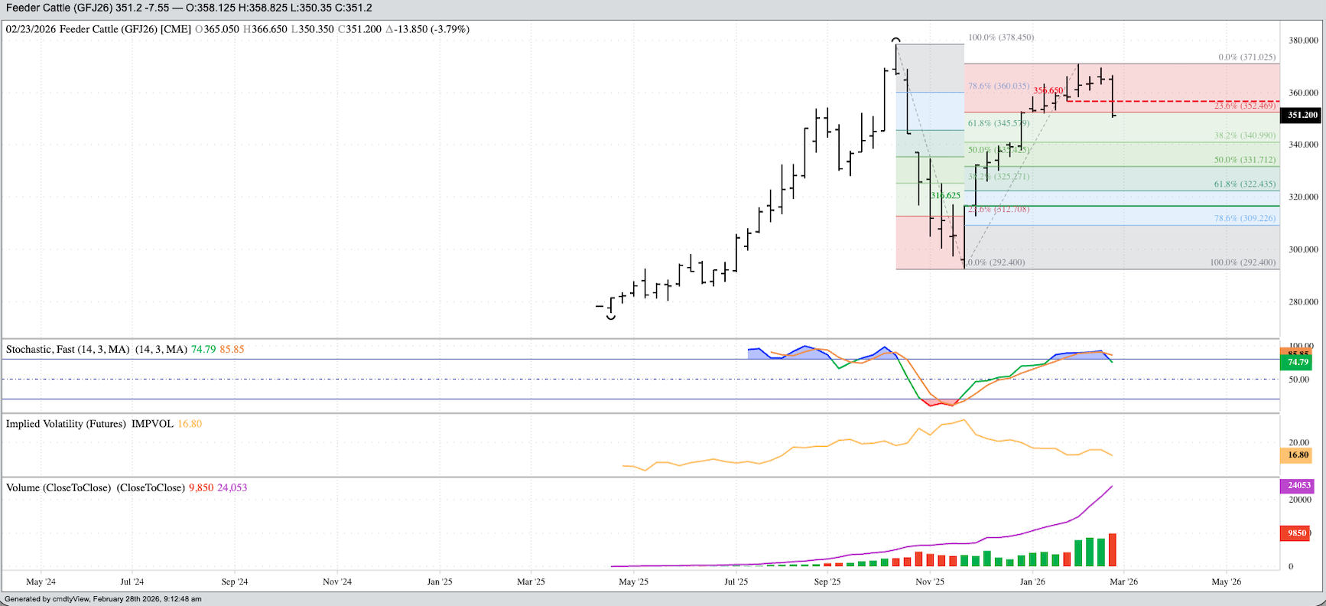Select the 100.0% (378.450) Fibonacci level label
Image resolution: width=1326 pixels, height=606 pixels.
[1000, 37]
